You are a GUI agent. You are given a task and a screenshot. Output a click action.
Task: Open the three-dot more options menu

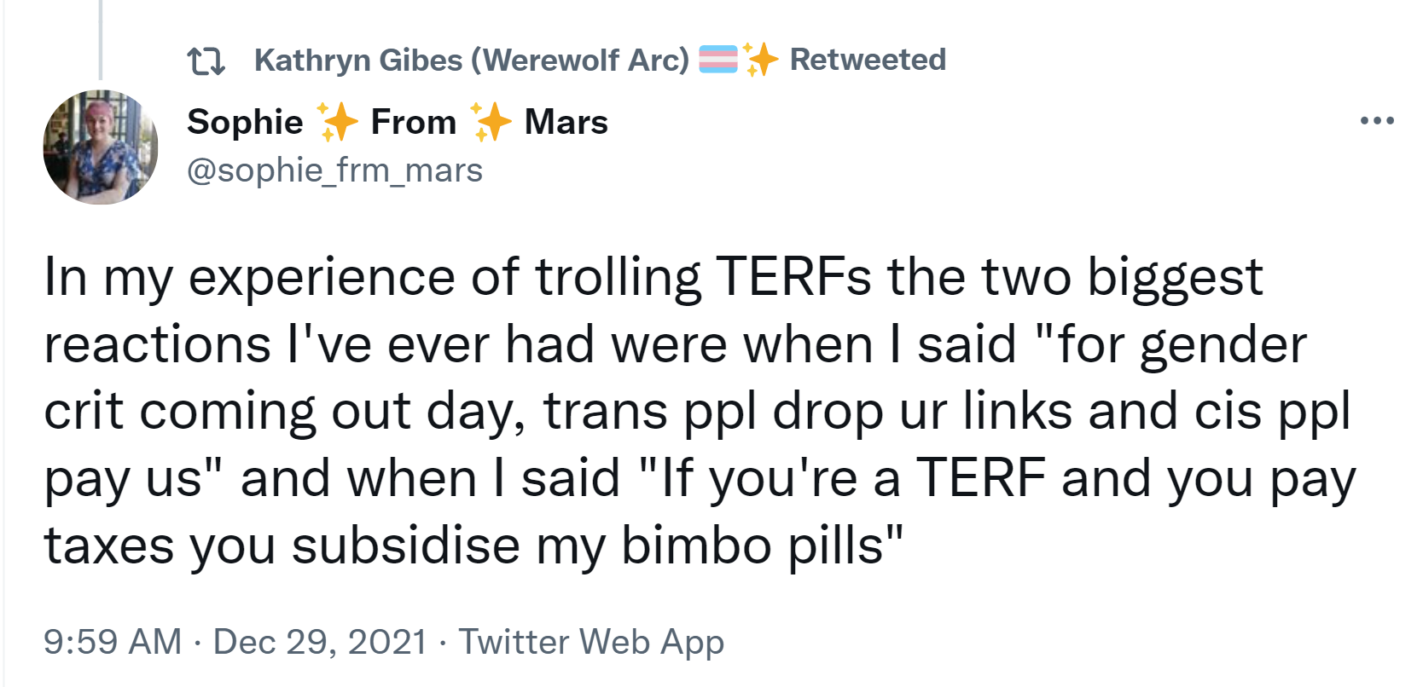tap(1377, 121)
